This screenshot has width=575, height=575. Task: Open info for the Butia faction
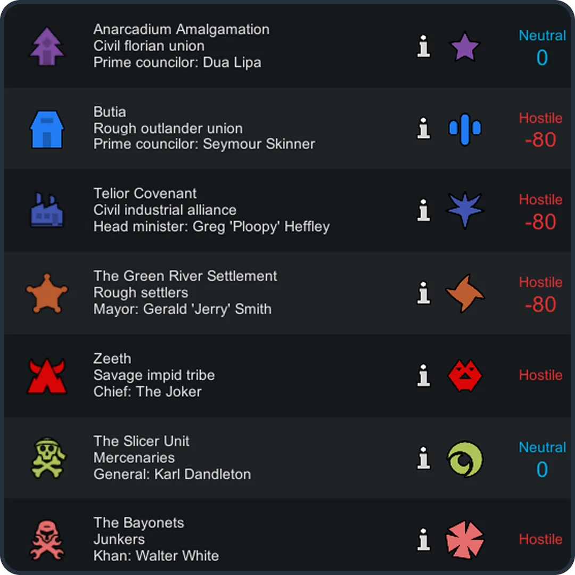tap(424, 129)
